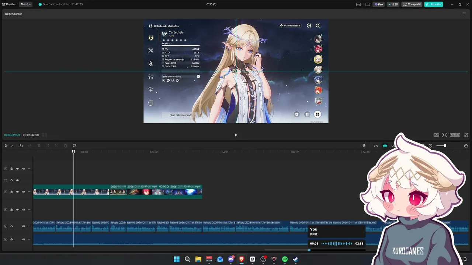Mute the Record audio clips track

tap(23, 226)
